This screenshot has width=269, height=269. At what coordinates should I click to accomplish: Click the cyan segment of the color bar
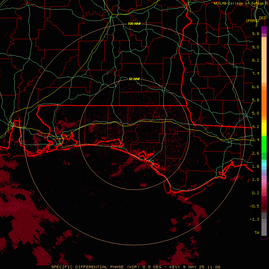(264, 164)
